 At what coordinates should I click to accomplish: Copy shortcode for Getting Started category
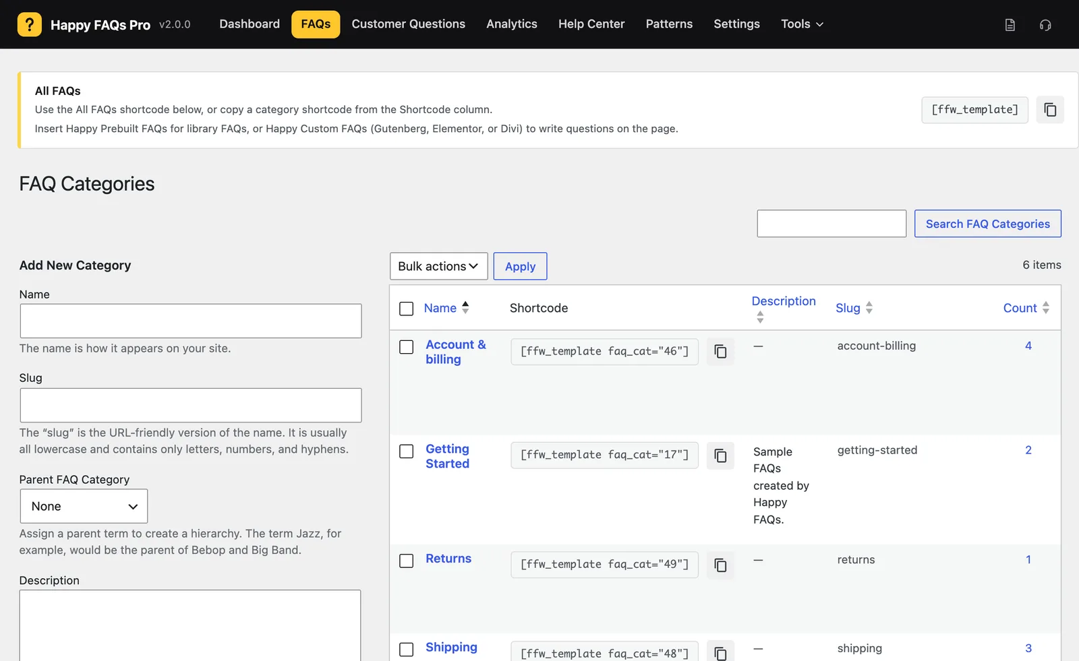click(720, 455)
